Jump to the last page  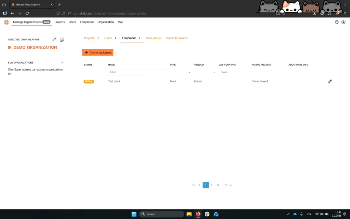click(x=218, y=185)
